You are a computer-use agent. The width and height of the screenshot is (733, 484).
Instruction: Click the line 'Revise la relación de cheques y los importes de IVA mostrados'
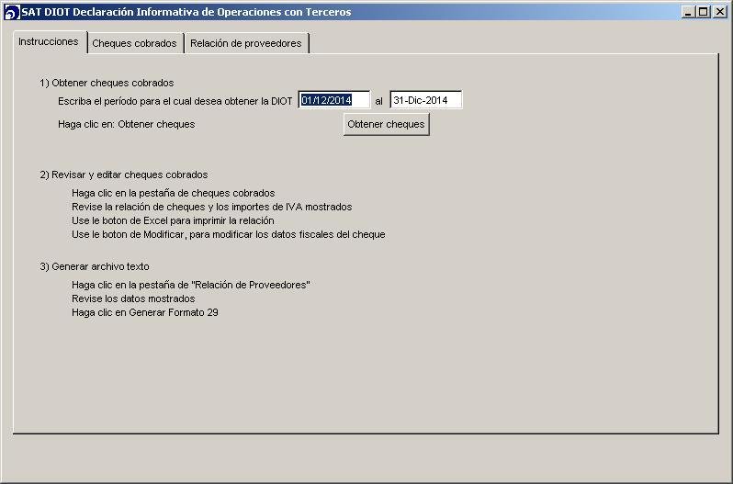(212, 207)
